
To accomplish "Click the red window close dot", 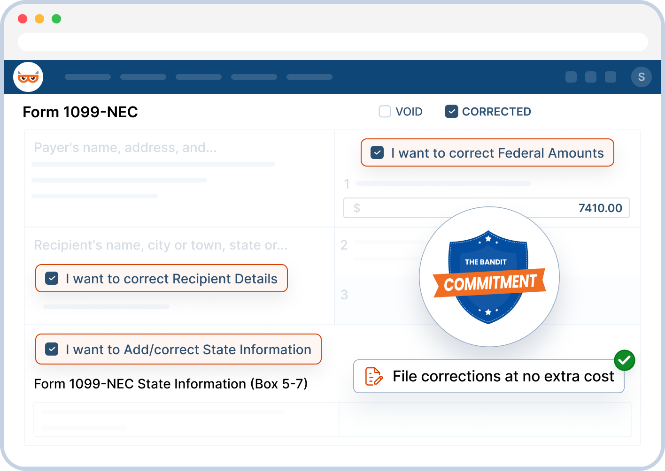I will [23, 19].
